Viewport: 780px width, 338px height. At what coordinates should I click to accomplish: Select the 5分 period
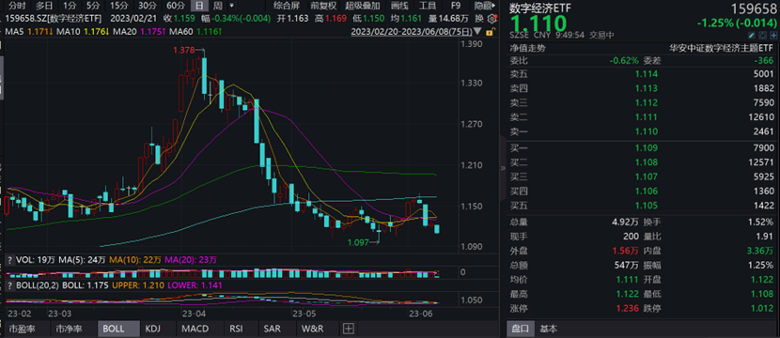tap(92, 6)
